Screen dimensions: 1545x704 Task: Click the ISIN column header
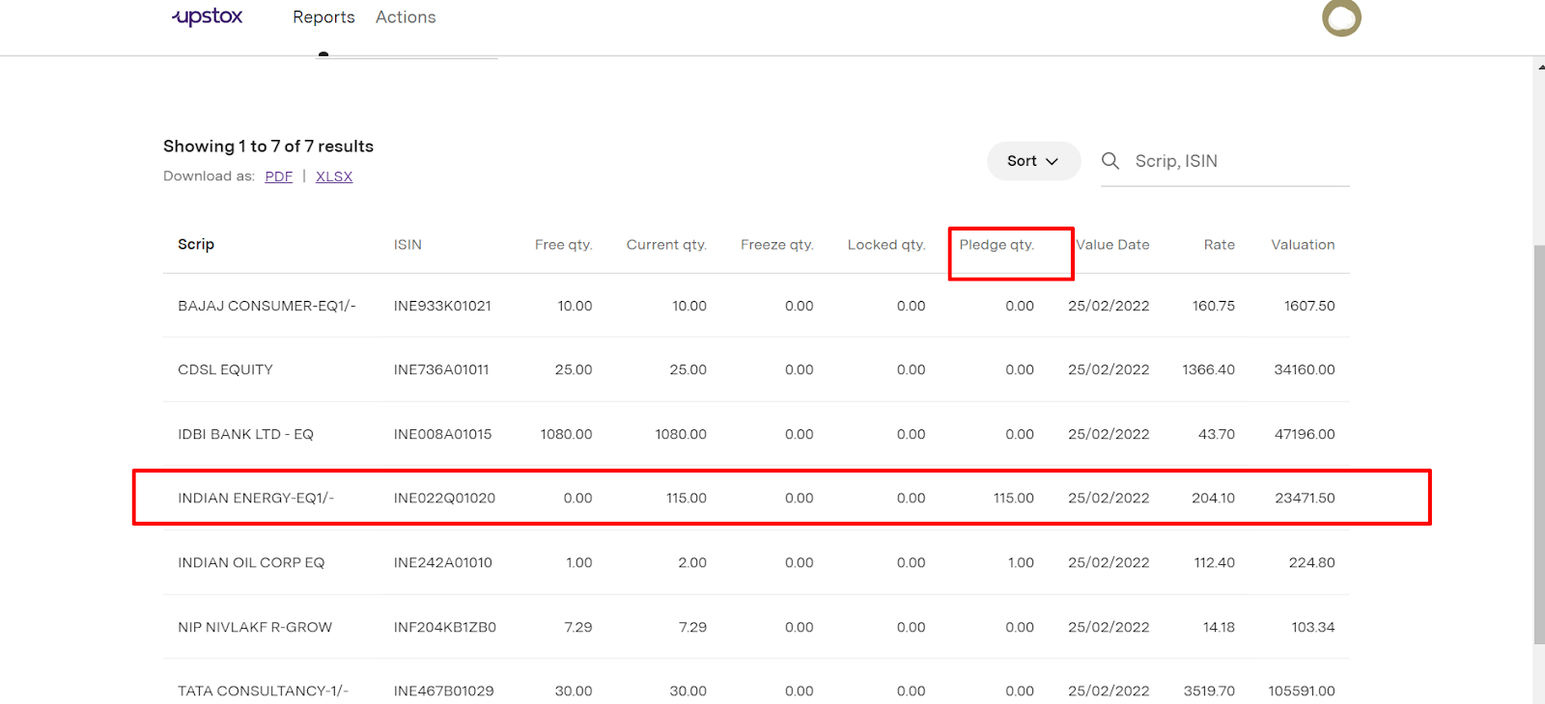coord(407,245)
